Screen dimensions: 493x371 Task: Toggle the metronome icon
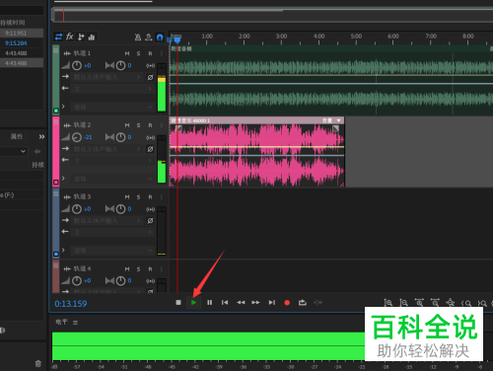tap(138, 37)
